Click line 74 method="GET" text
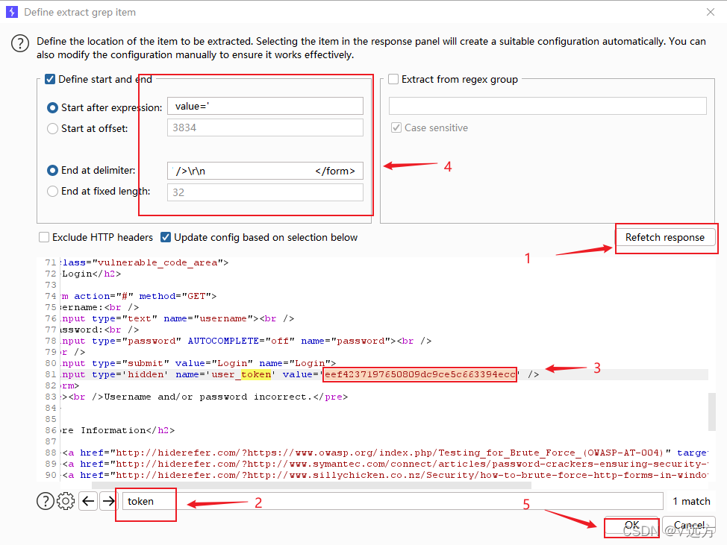The width and height of the screenshot is (727, 545). point(175,296)
